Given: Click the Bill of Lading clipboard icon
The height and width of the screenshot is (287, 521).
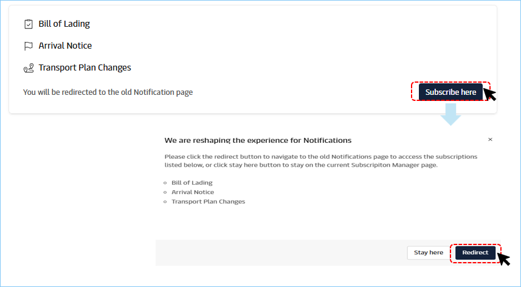Looking at the screenshot, I should 28,24.
